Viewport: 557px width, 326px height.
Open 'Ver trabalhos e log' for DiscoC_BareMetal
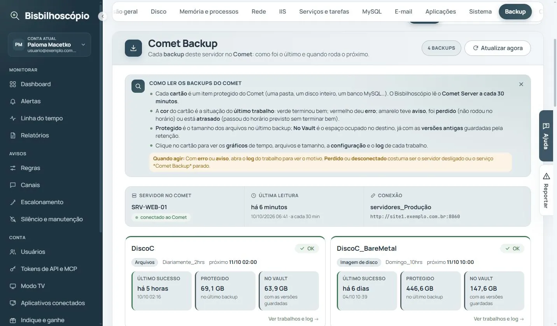[499, 319]
